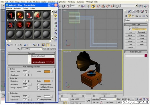The image size is (150, 105).
Task: Toggle 3D Snaps magnet icon
Action: tap(98, 6)
